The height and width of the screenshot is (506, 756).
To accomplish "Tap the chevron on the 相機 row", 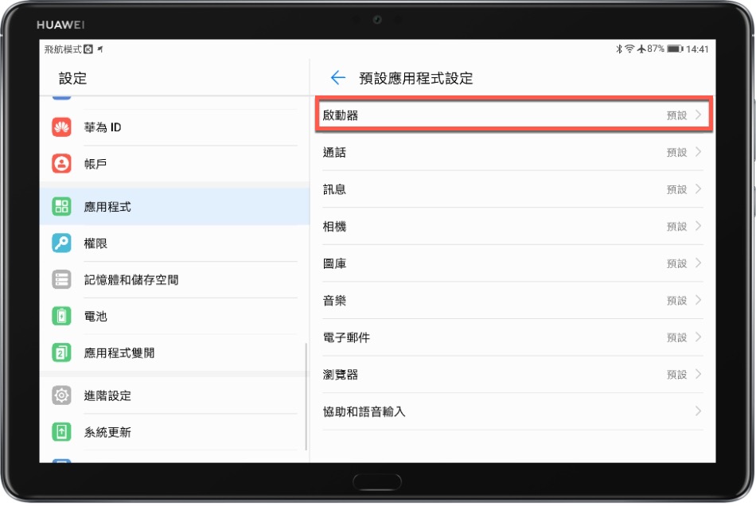I will (698, 227).
